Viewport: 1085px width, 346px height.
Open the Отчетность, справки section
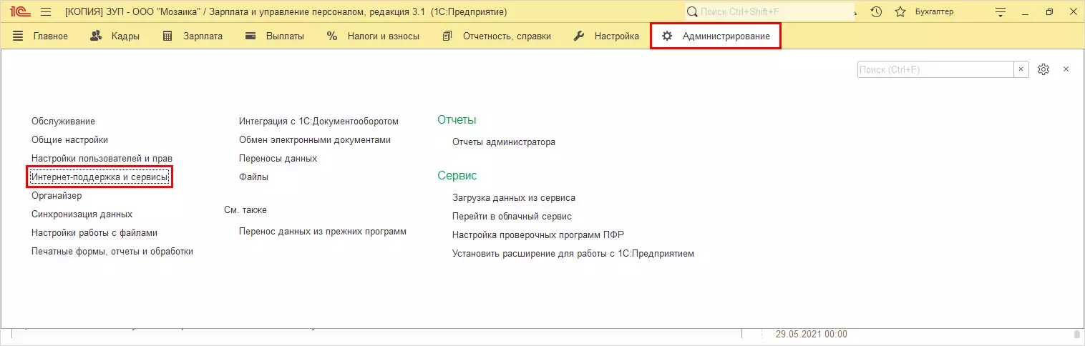pyautogui.click(x=497, y=36)
